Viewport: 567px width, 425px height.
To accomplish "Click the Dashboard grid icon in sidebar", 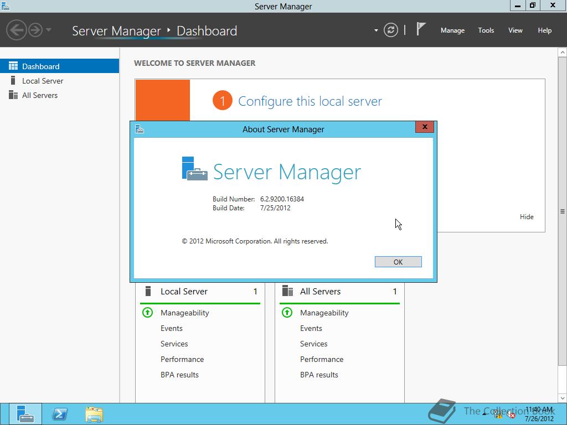I will [13, 66].
